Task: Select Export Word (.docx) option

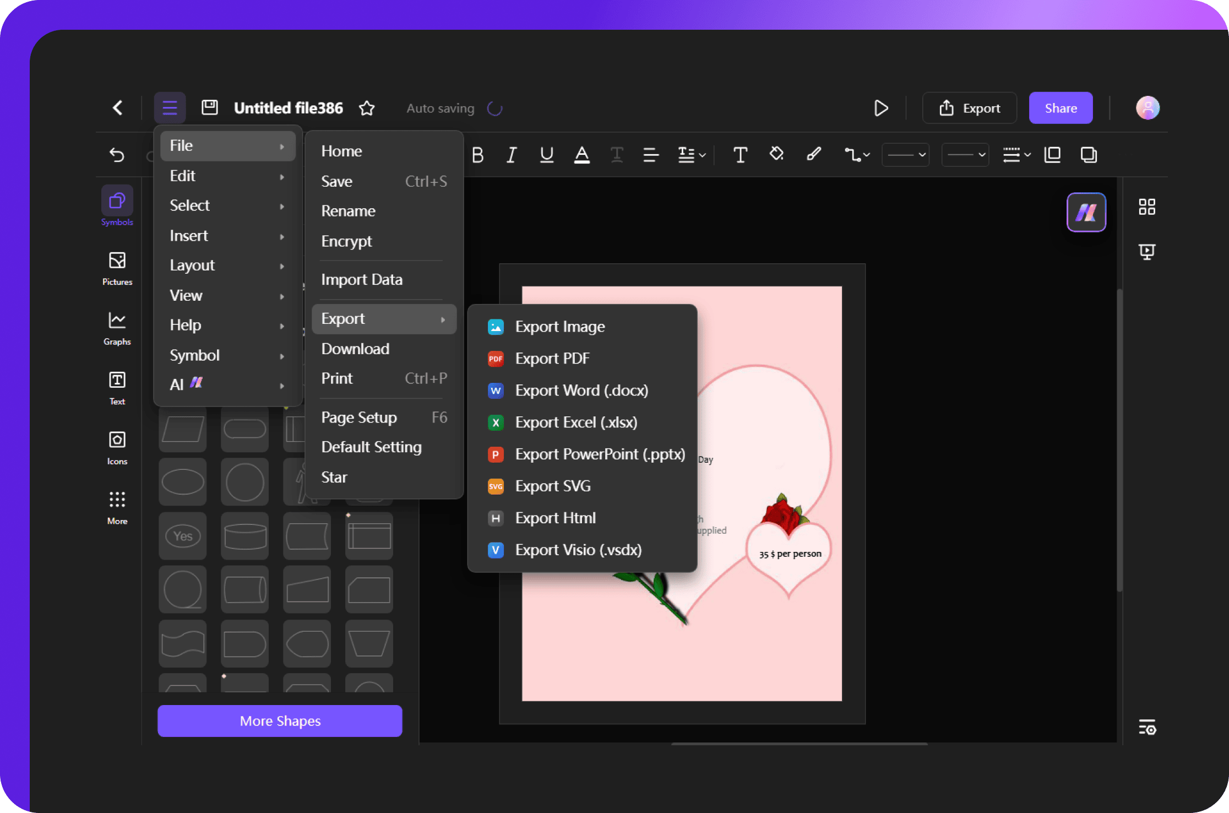Action: click(x=582, y=391)
